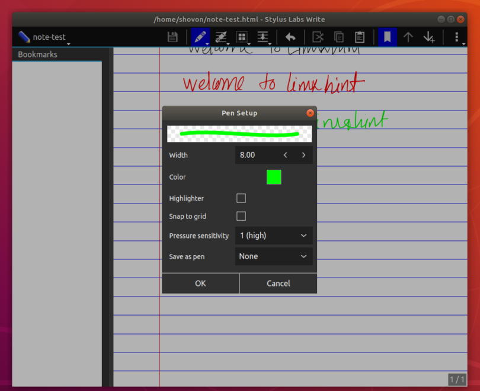The image size is (480, 391).
Task: Toggle bookmark for the current page
Action: coord(387,37)
